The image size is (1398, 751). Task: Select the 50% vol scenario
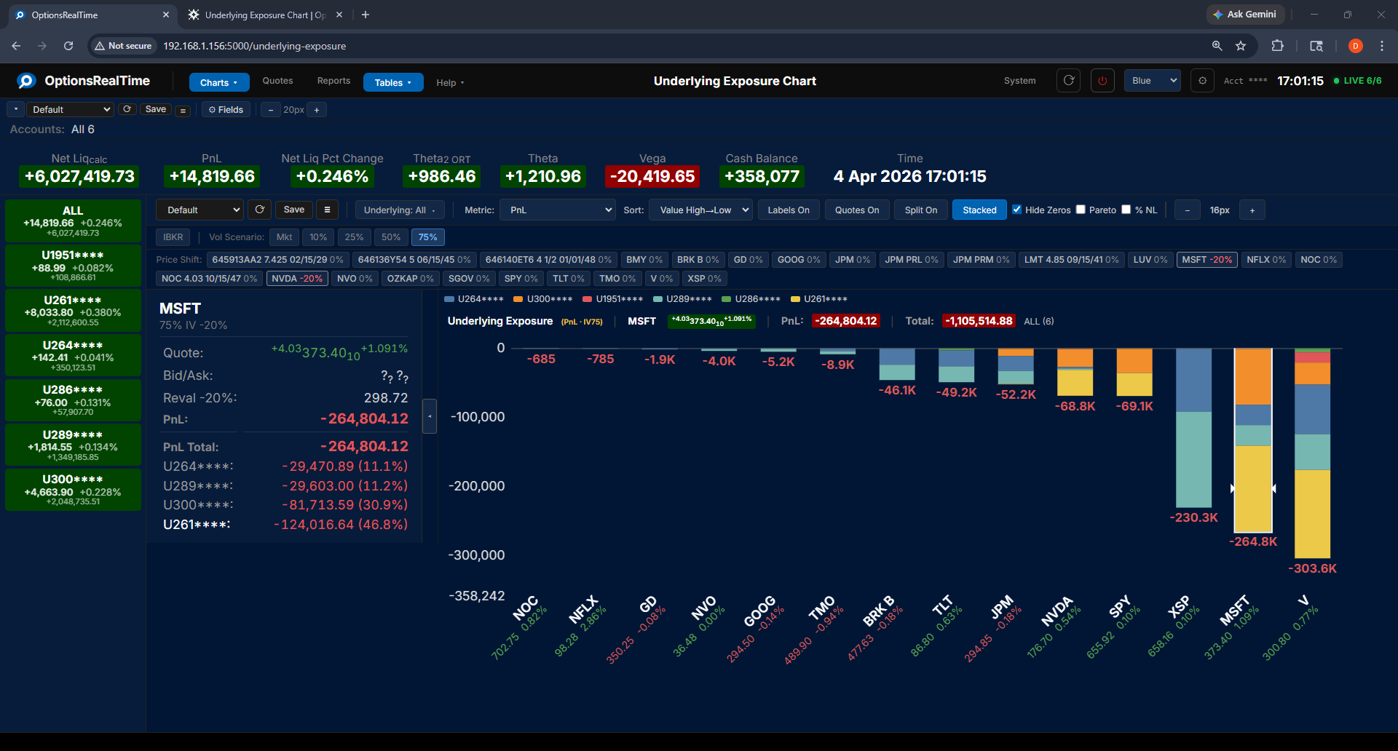click(x=391, y=237)
